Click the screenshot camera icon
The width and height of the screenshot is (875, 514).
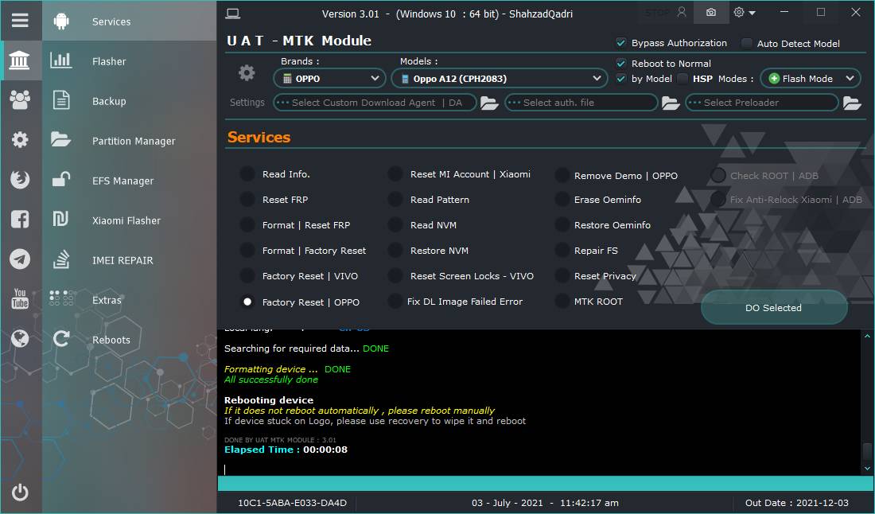click(710, 13)
